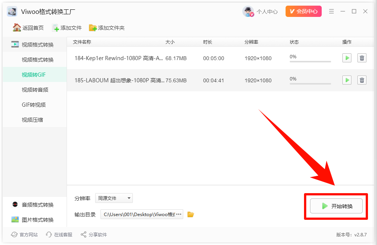Click 开始转换 start button

336,206
